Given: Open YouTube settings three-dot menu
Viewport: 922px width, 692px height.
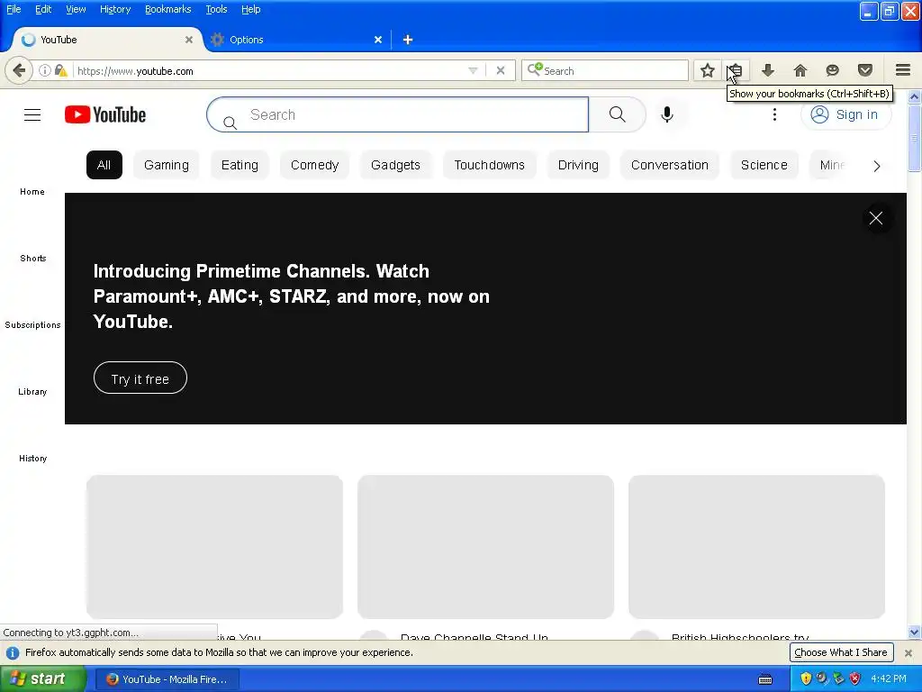Looking at the screenshot, I should tap(774, 114).
